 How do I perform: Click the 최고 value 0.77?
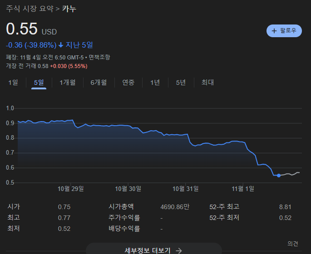pyautogui.click(x=64, y=218)
